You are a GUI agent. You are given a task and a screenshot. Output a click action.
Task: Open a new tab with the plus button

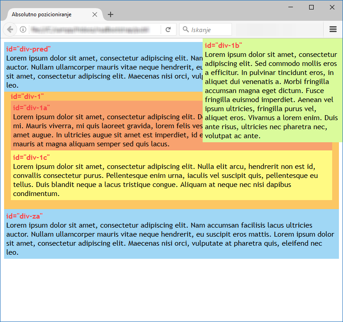(111, 14)
